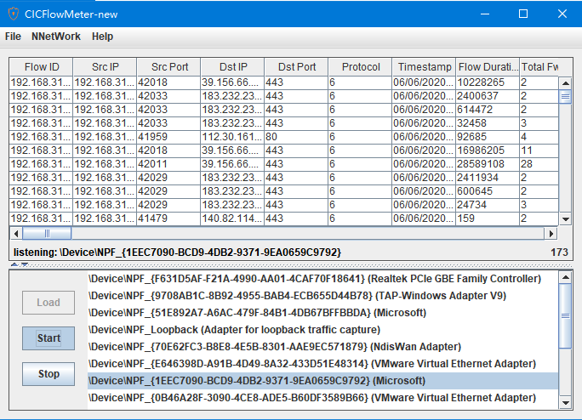Click the adapter list scroll down arrow
The width and height of the screenshot is (582, 420).
(x=565, y=402)
